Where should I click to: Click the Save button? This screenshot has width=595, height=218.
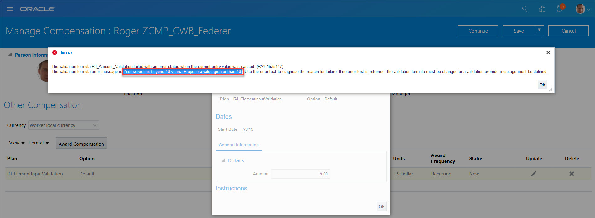click(519, 31)
